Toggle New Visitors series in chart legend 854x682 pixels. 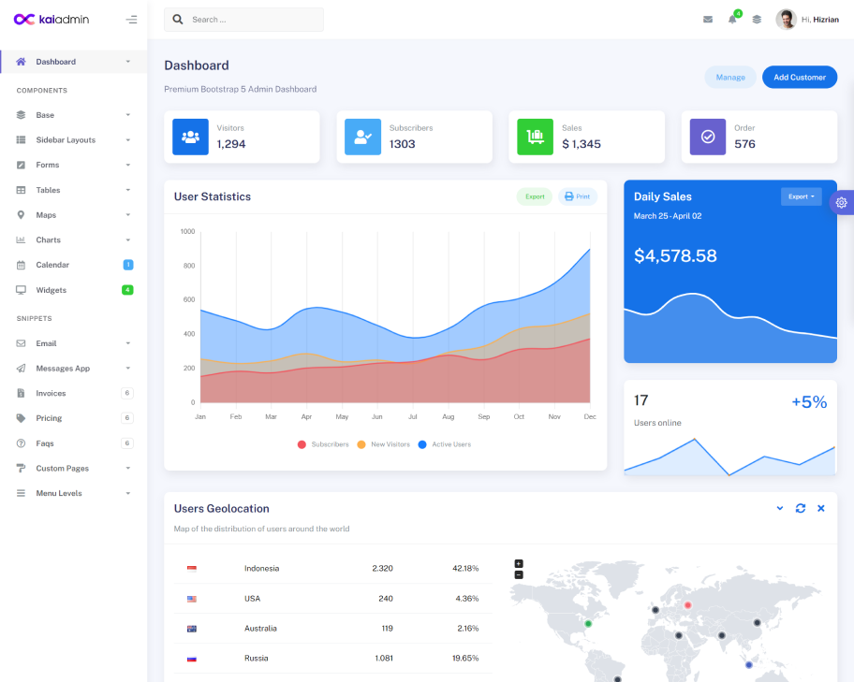(x=384, y=444)
